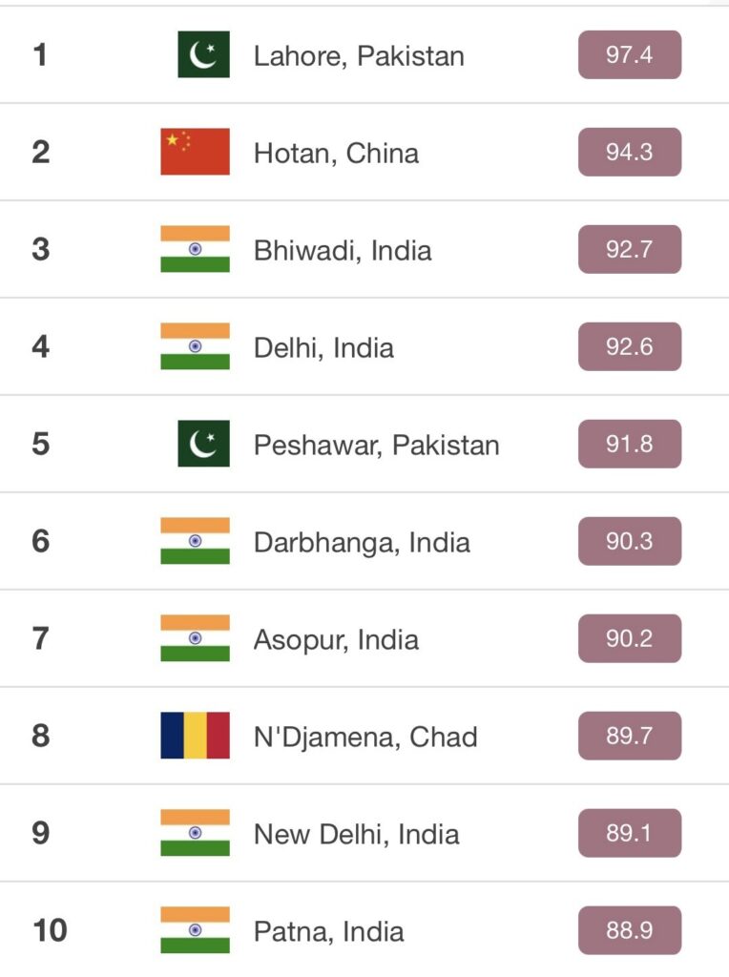Image resolution: width=729 pixels, height=977 pixels.
Task: Click the 88.9 badge for Patna
Action: [630, 930]
